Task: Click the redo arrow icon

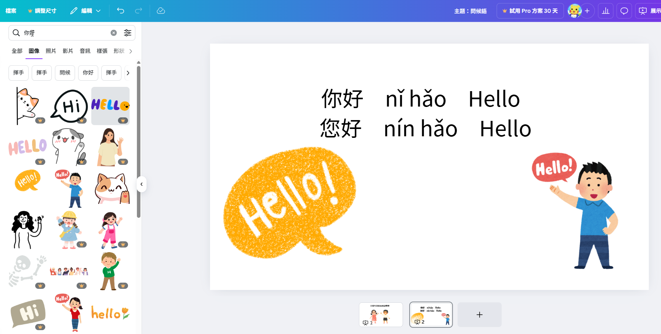Action: click(138, 11)
